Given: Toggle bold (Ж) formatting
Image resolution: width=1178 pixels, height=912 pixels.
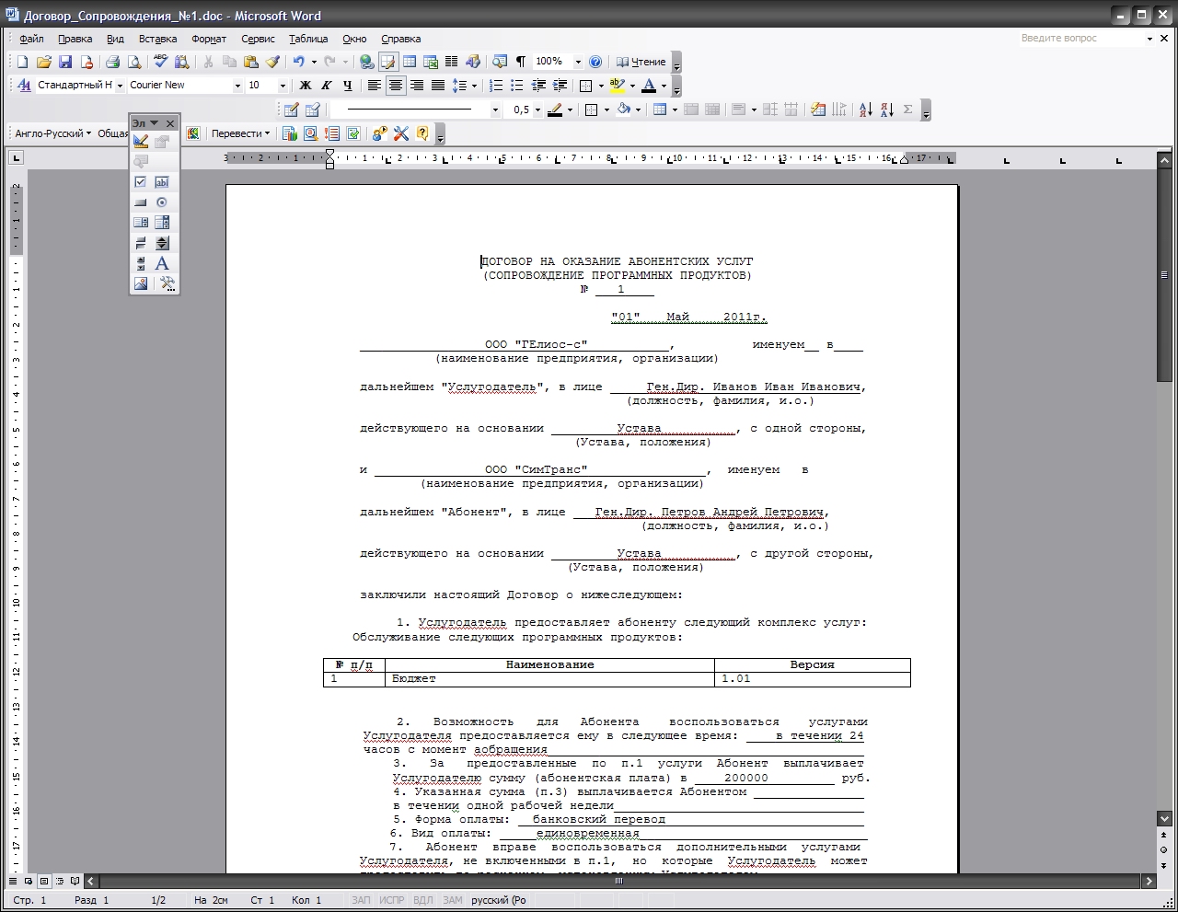Looking at the screenshot, I should pyautogui.click(x=306, y=85).
